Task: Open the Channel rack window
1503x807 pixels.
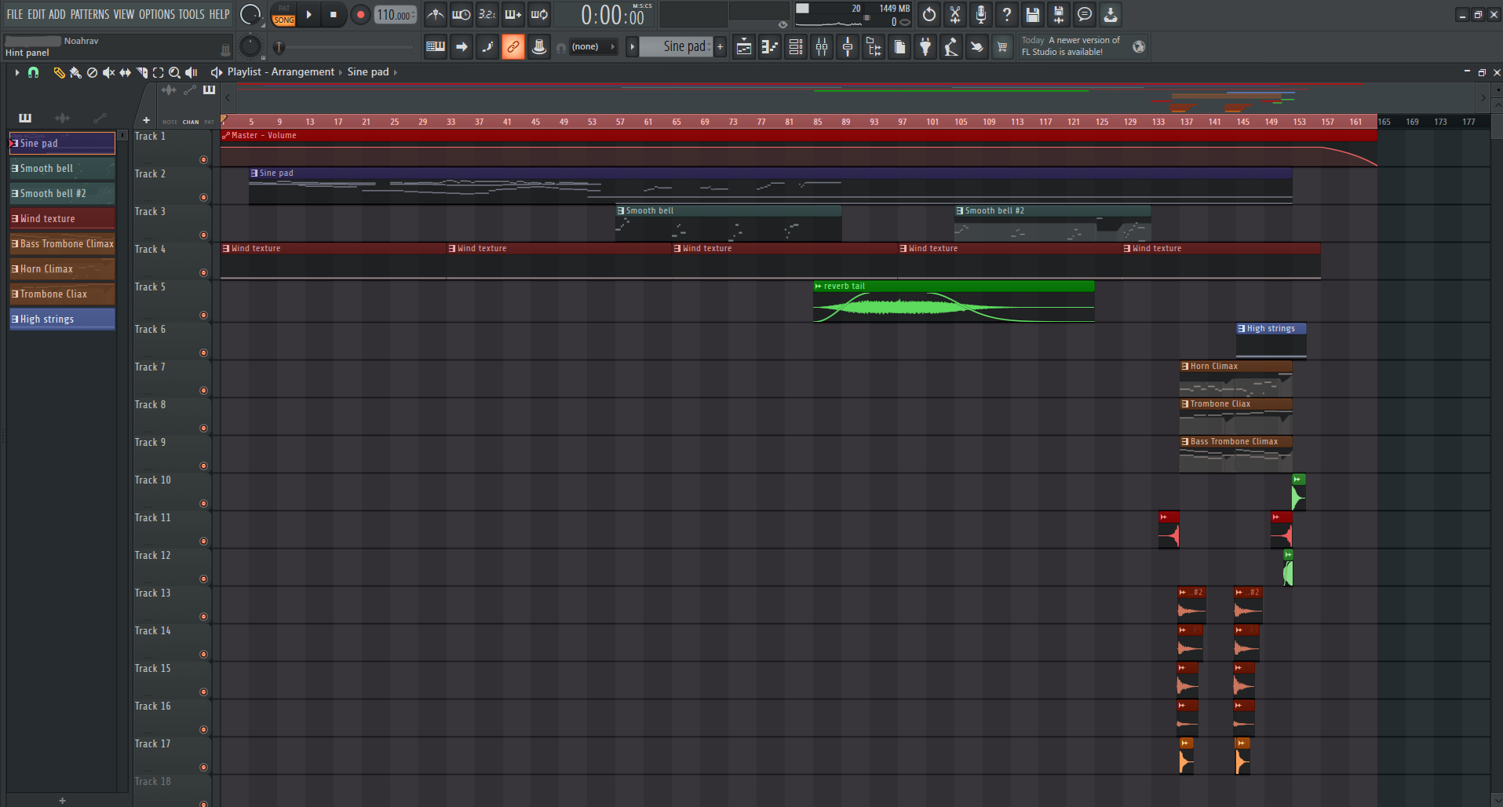Action: click(x=795, y=47)
